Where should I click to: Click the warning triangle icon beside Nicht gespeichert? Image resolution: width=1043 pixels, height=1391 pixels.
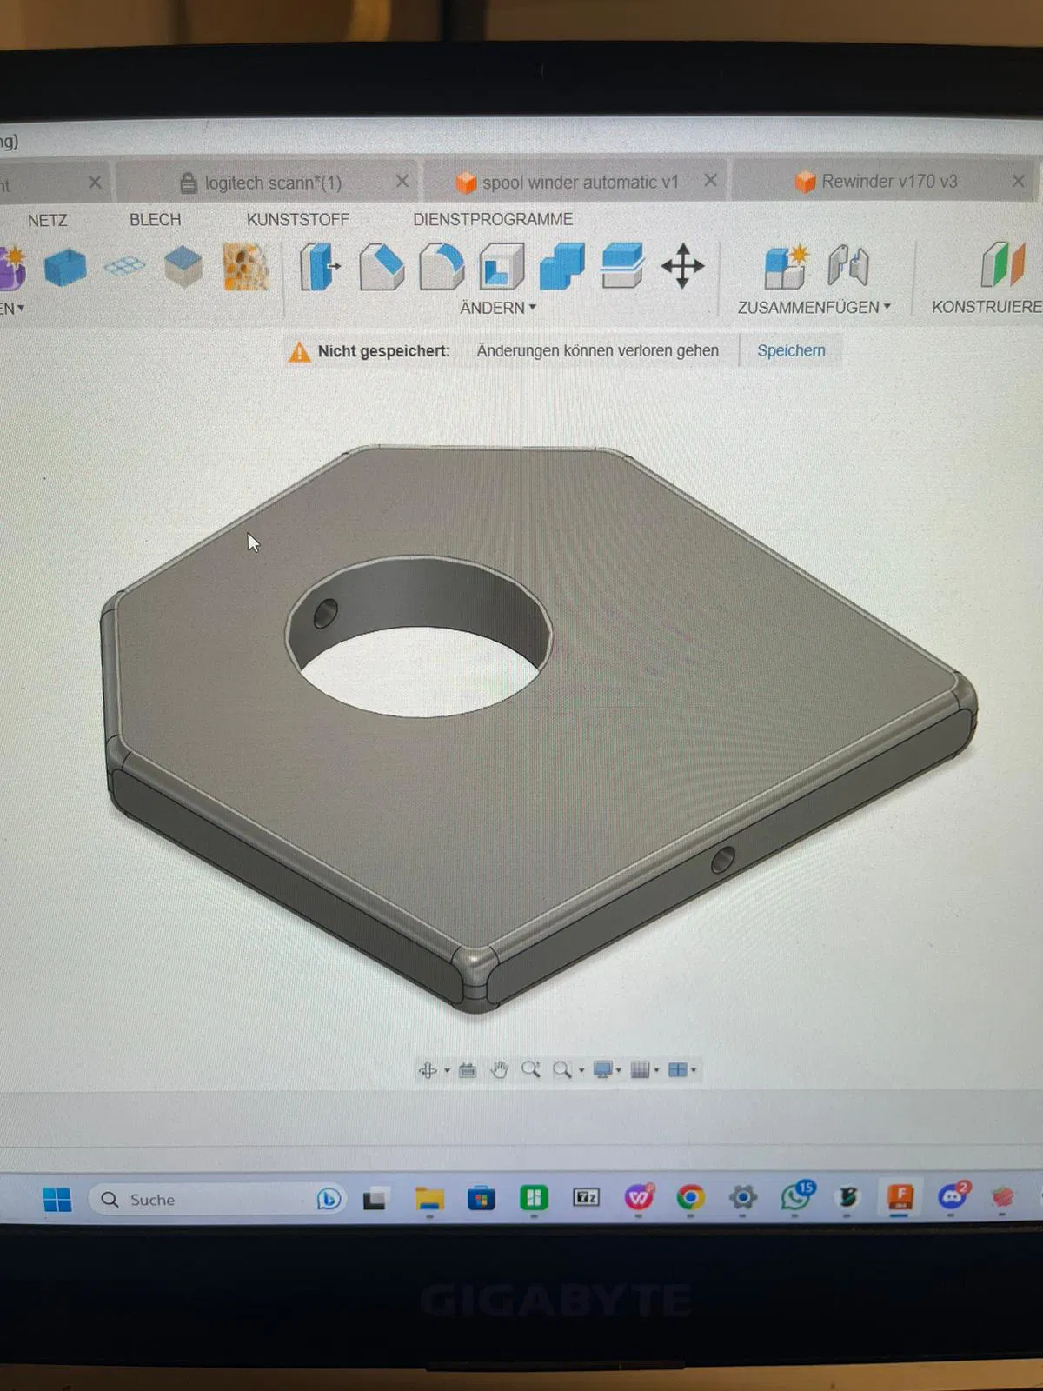click(300, 351)
